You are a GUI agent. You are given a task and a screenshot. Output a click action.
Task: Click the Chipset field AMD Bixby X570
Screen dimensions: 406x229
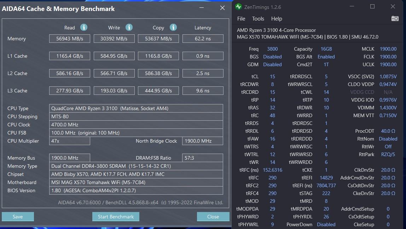tap(136, 174)
